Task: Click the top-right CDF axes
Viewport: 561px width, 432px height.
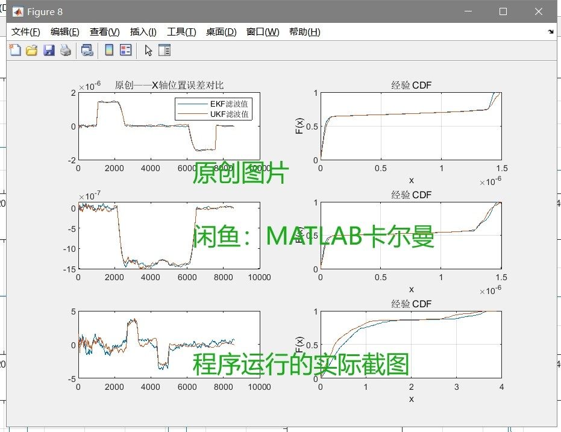Action: pos(411,127)
